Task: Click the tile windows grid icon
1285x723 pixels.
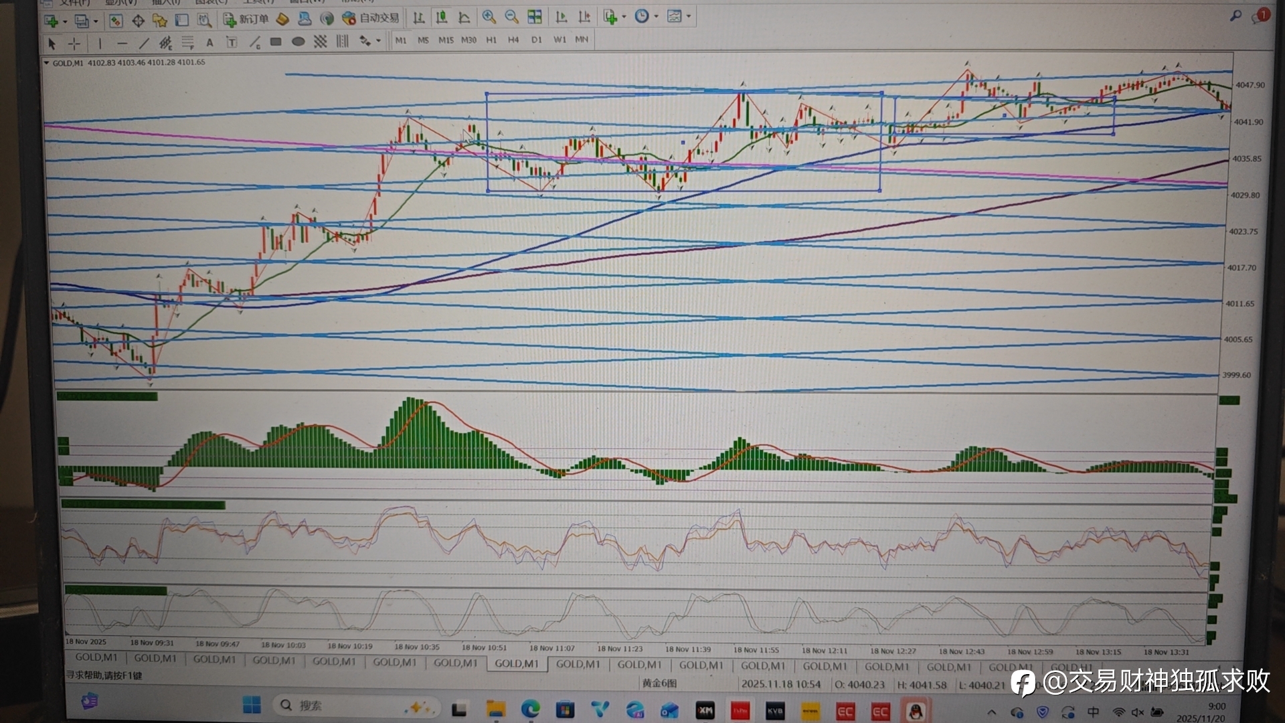Action: click(534, 17)
